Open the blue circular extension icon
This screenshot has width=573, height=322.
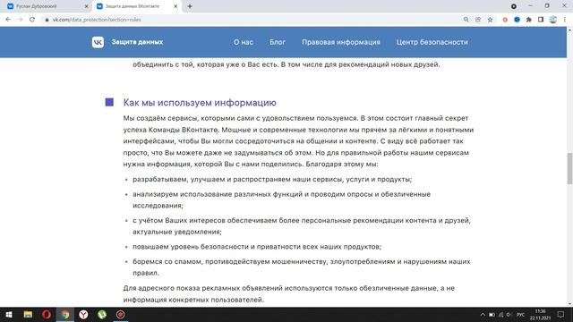coord(517,20)
